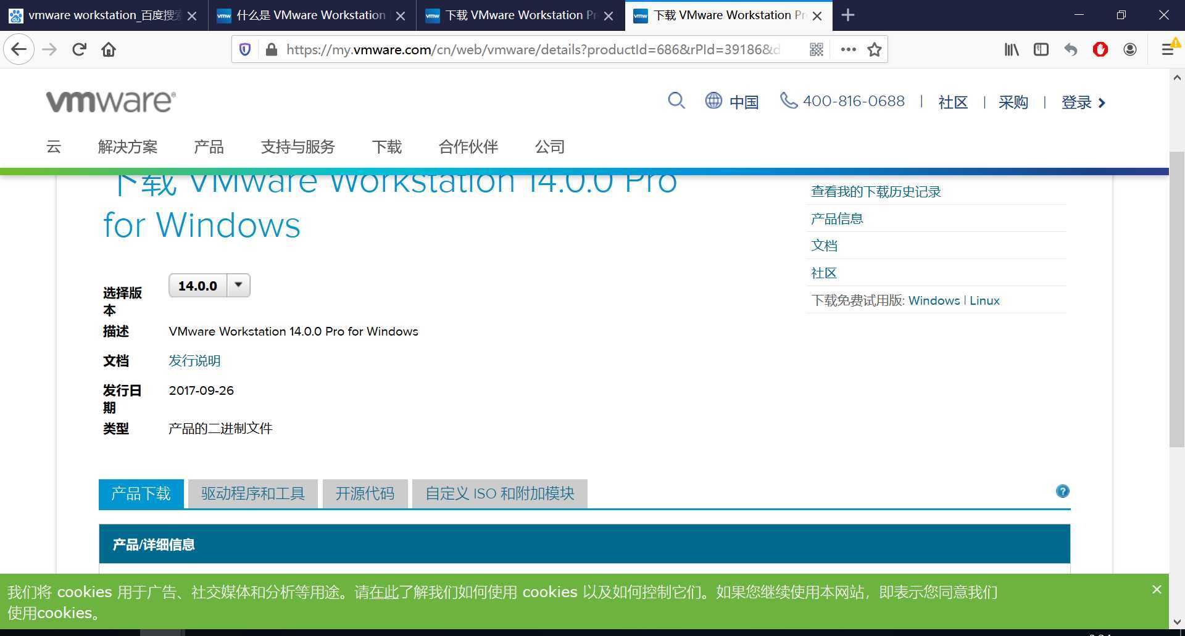Click the globe region icon
The image size is (1185, 636).
tap(713, 101)
